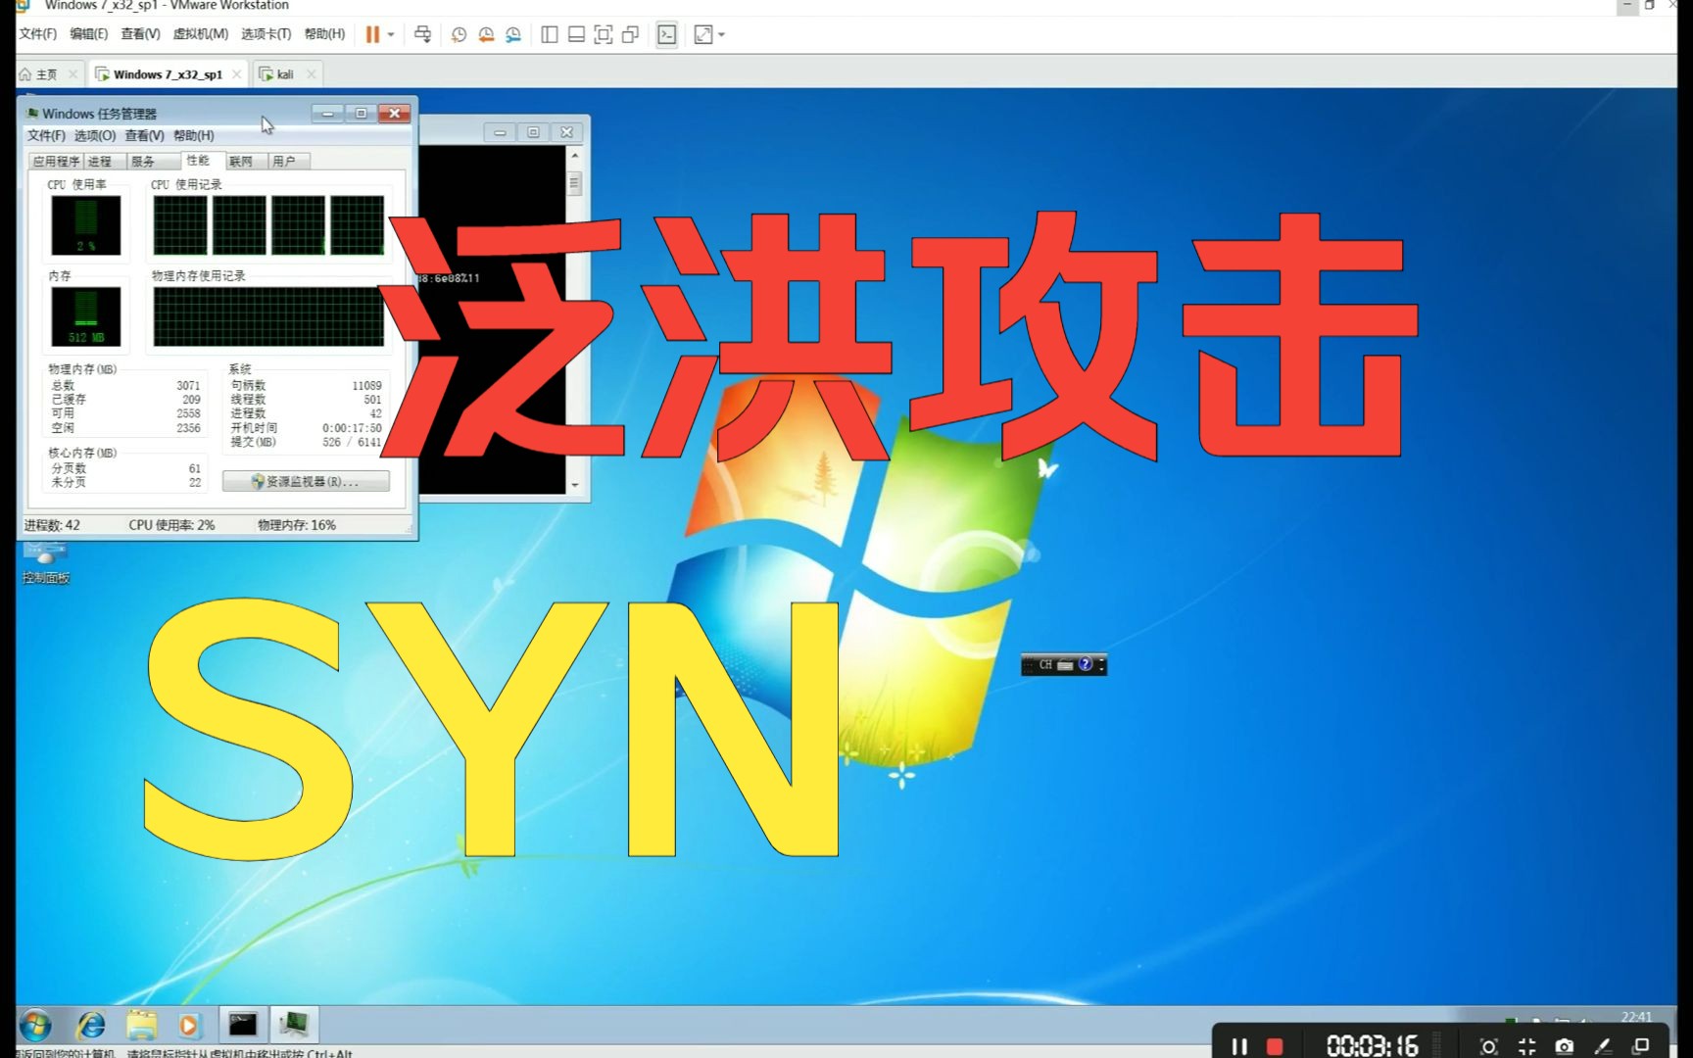
Task: Open the 控制面板 desktop icon
Action: [x=46, y=562]
